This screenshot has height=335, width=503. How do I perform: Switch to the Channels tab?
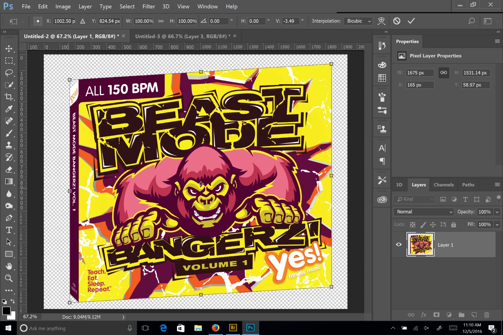tap(444, 185)
